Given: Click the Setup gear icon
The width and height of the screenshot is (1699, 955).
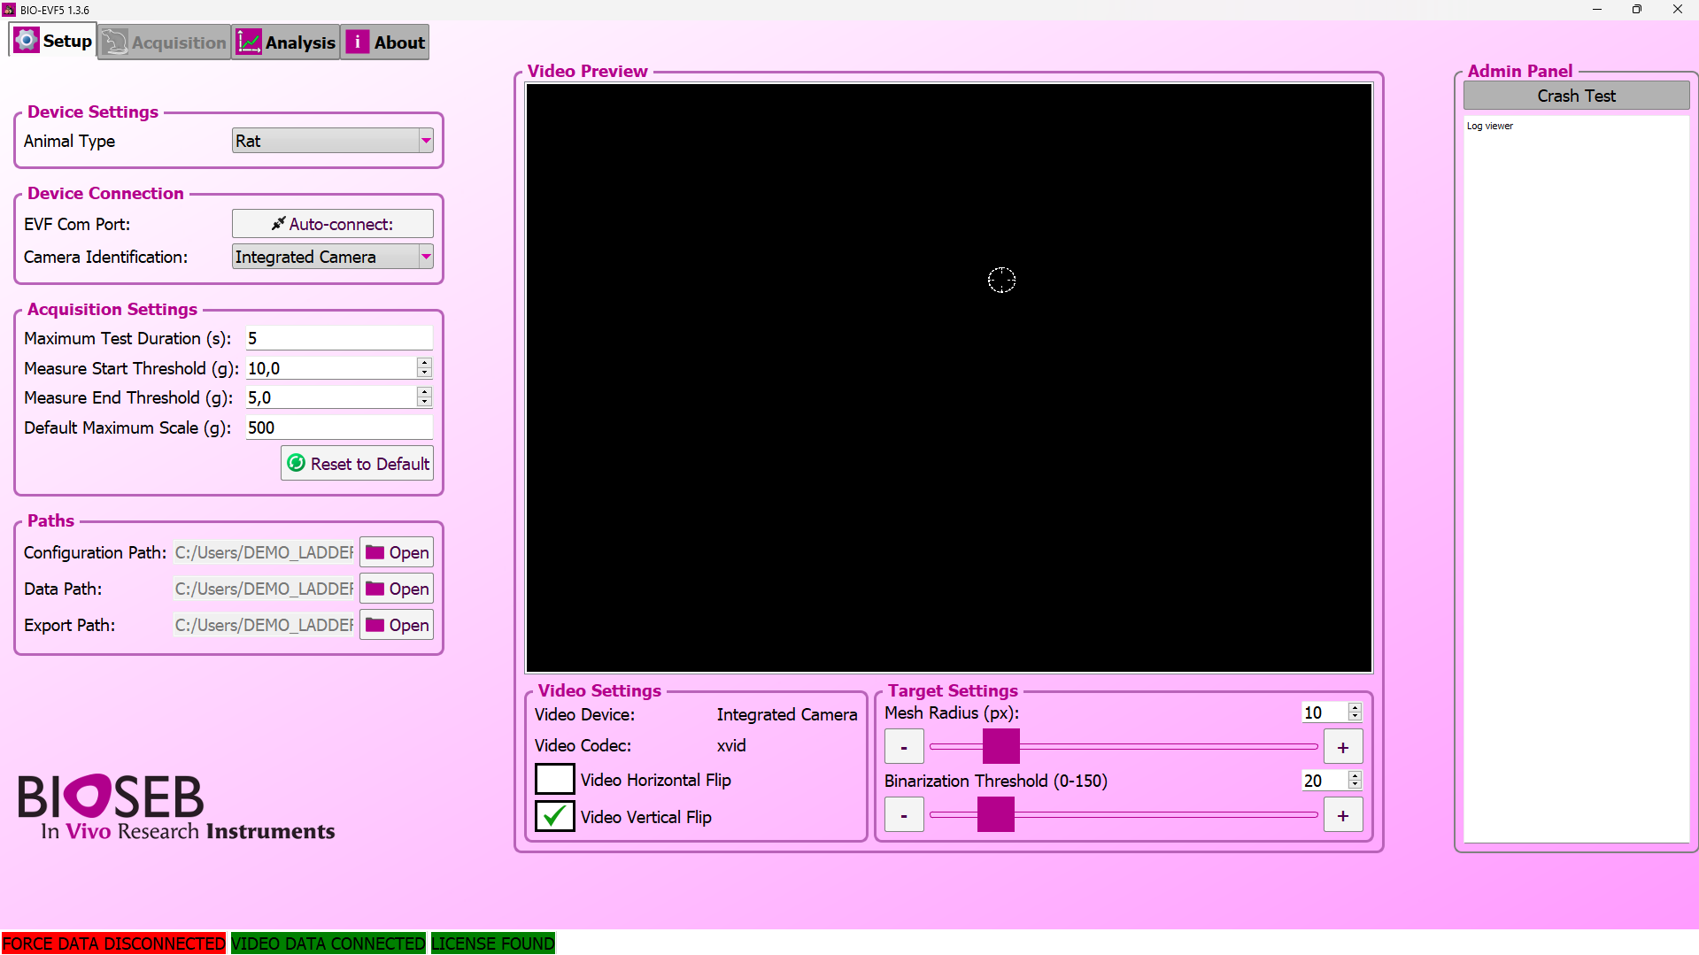Looking at the screenshot, I should click(27, 41).
